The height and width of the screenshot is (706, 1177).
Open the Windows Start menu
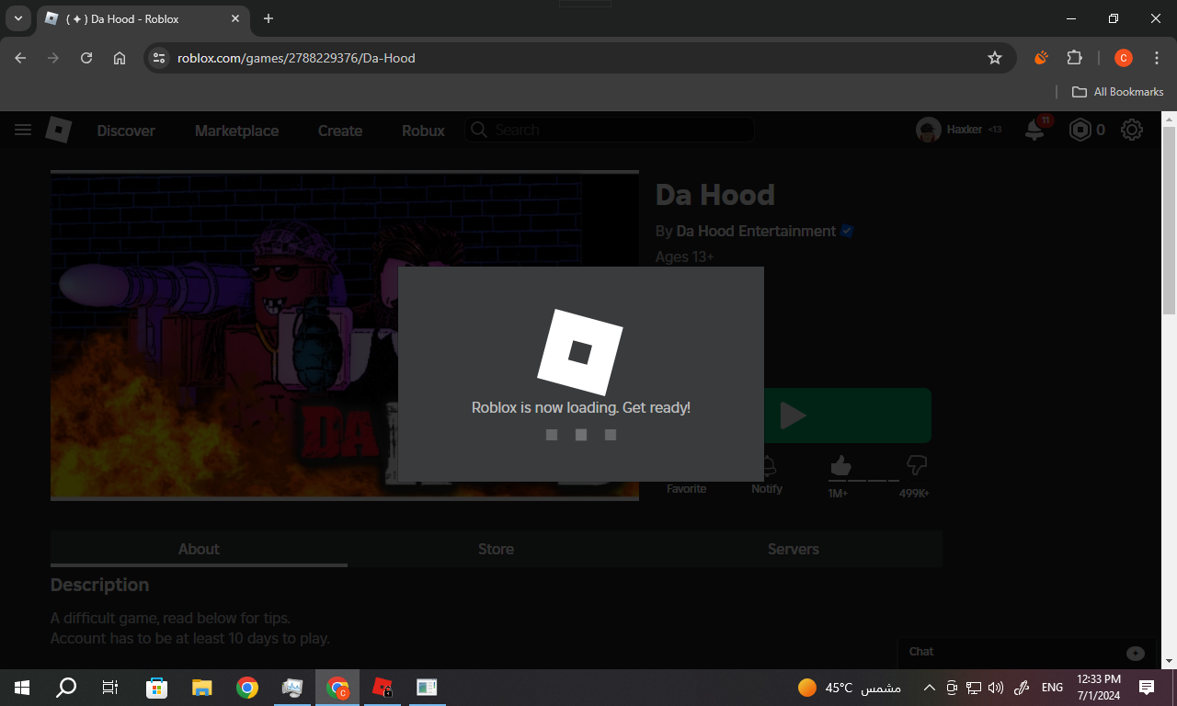22,688
